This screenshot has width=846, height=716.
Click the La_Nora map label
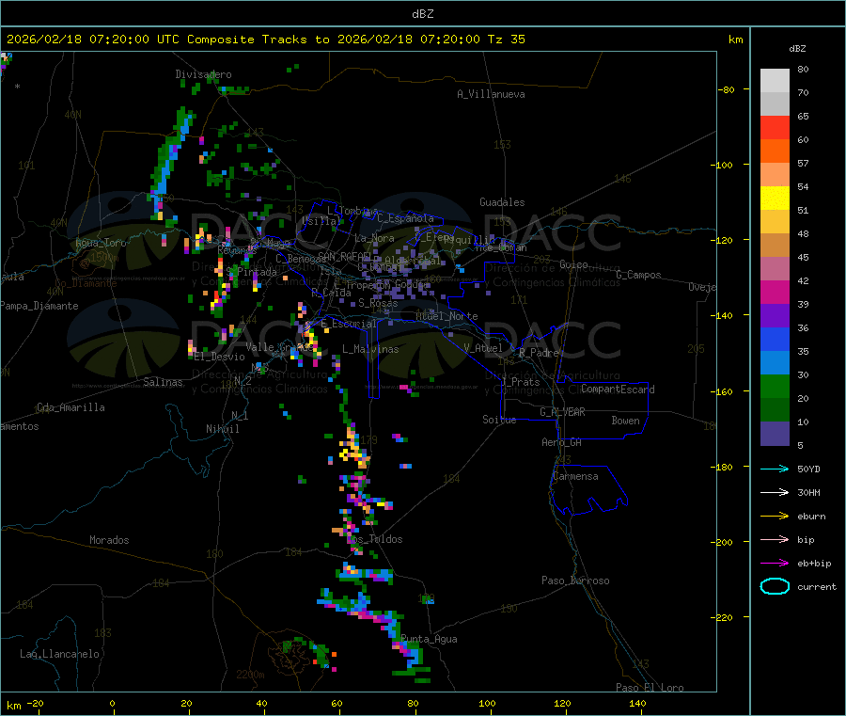[374, 238]
